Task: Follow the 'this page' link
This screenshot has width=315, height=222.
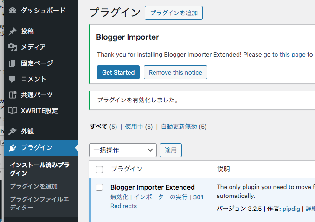Action: (x=292, y=55)
